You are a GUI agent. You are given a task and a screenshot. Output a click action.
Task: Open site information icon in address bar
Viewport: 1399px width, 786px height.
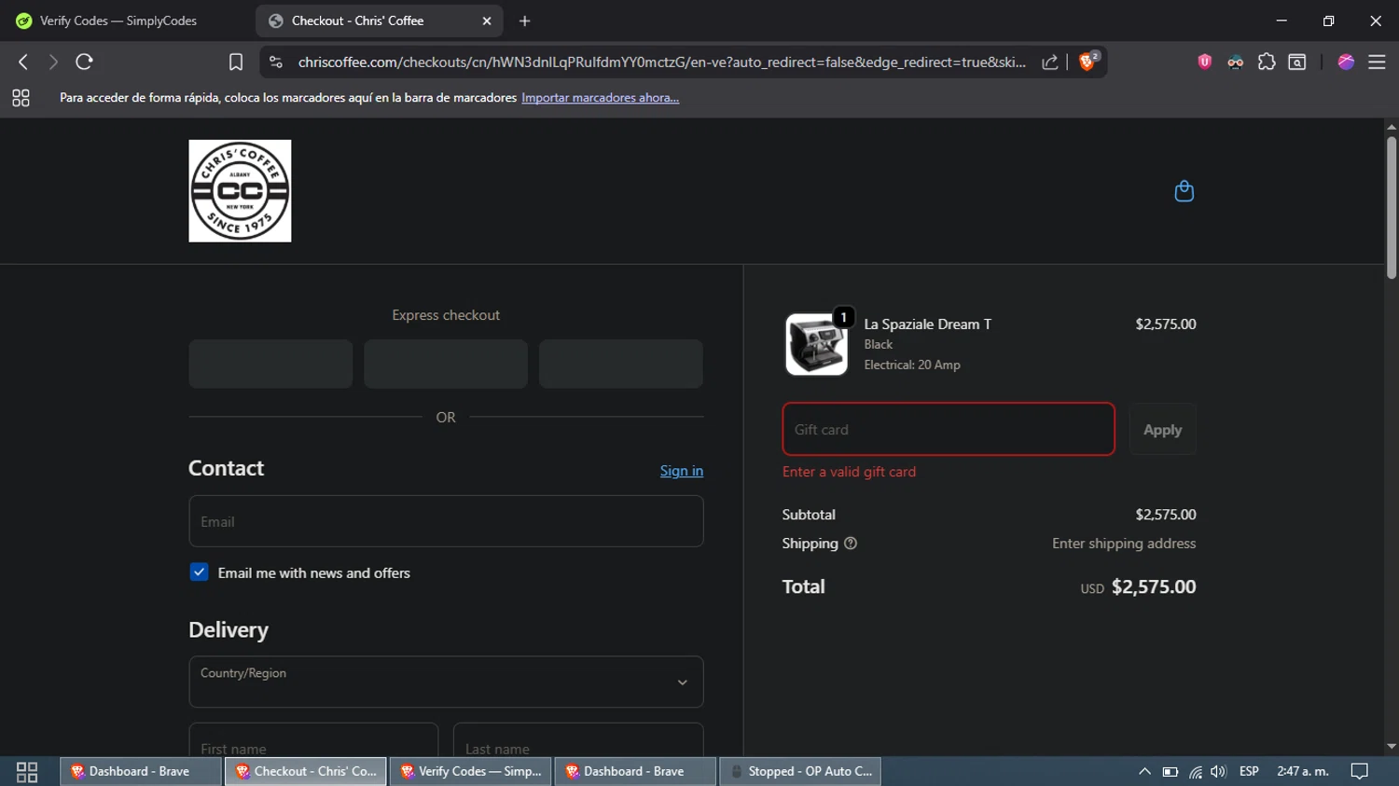(275, 62)
